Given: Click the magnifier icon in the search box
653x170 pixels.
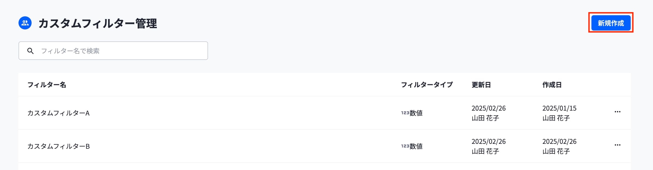Looking at the screenshot, I should tap(30, 51).
